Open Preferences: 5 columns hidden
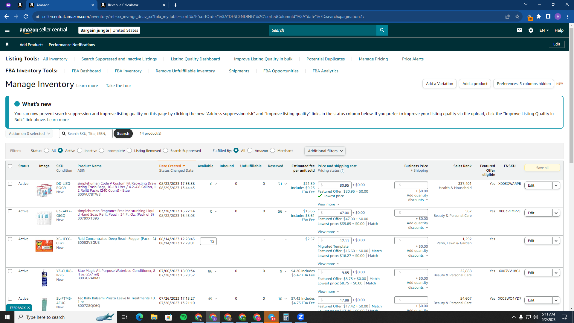574x323 pixels. (524, 84)
